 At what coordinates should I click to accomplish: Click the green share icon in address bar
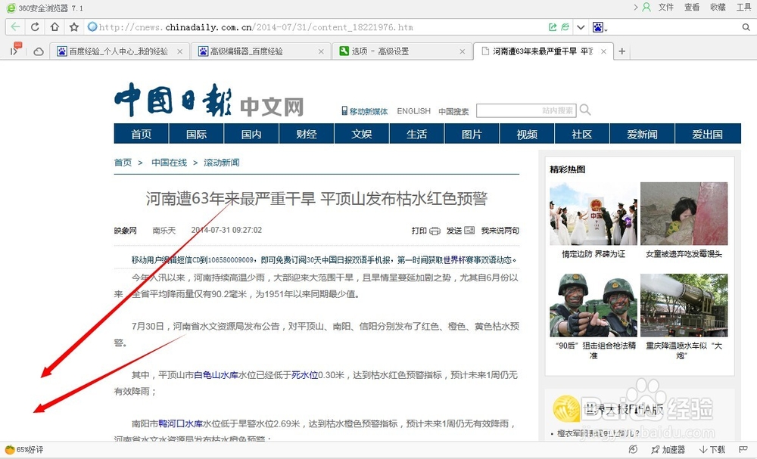click(x=553, y=27)
